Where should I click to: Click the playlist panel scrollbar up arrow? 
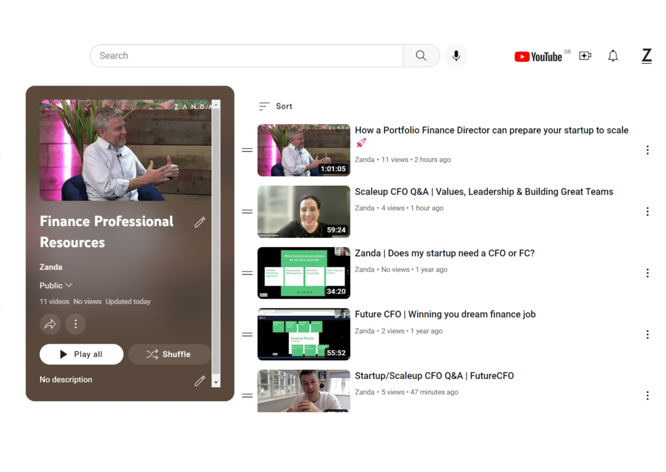[x=216, y=104]
